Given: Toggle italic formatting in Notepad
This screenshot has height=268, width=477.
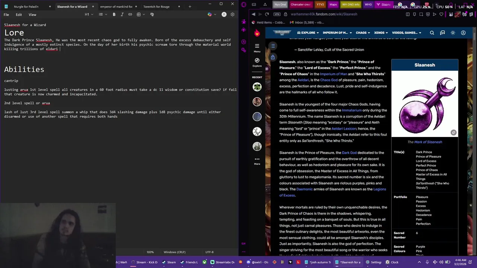Looking at the screenshot, I should click(x=122, y=15).
